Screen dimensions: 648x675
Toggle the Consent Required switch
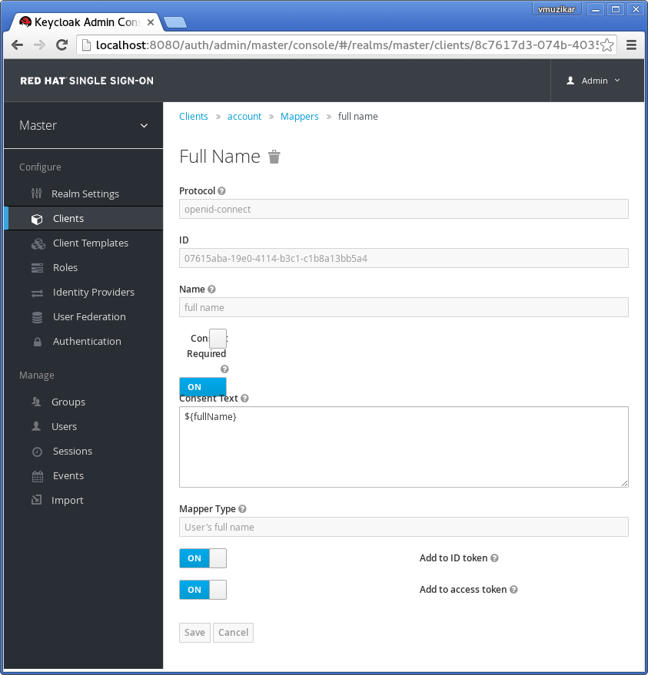[203, 386]
